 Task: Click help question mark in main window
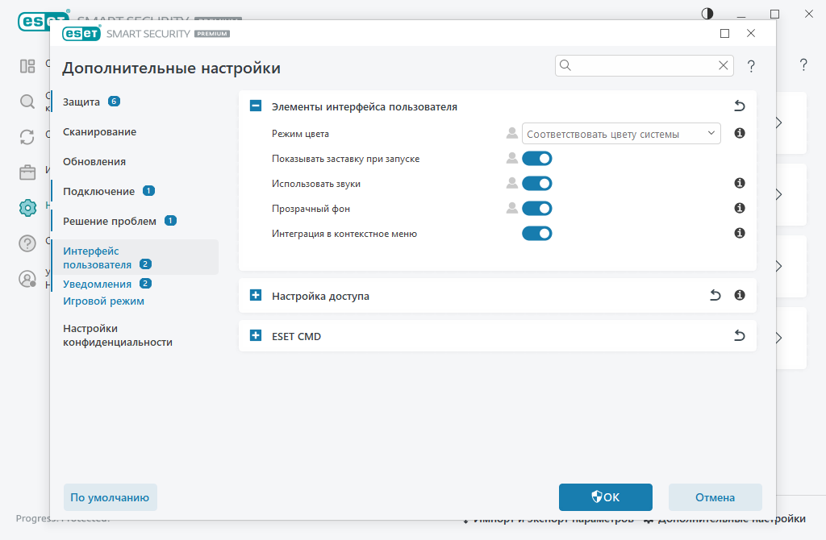point(803,64)
